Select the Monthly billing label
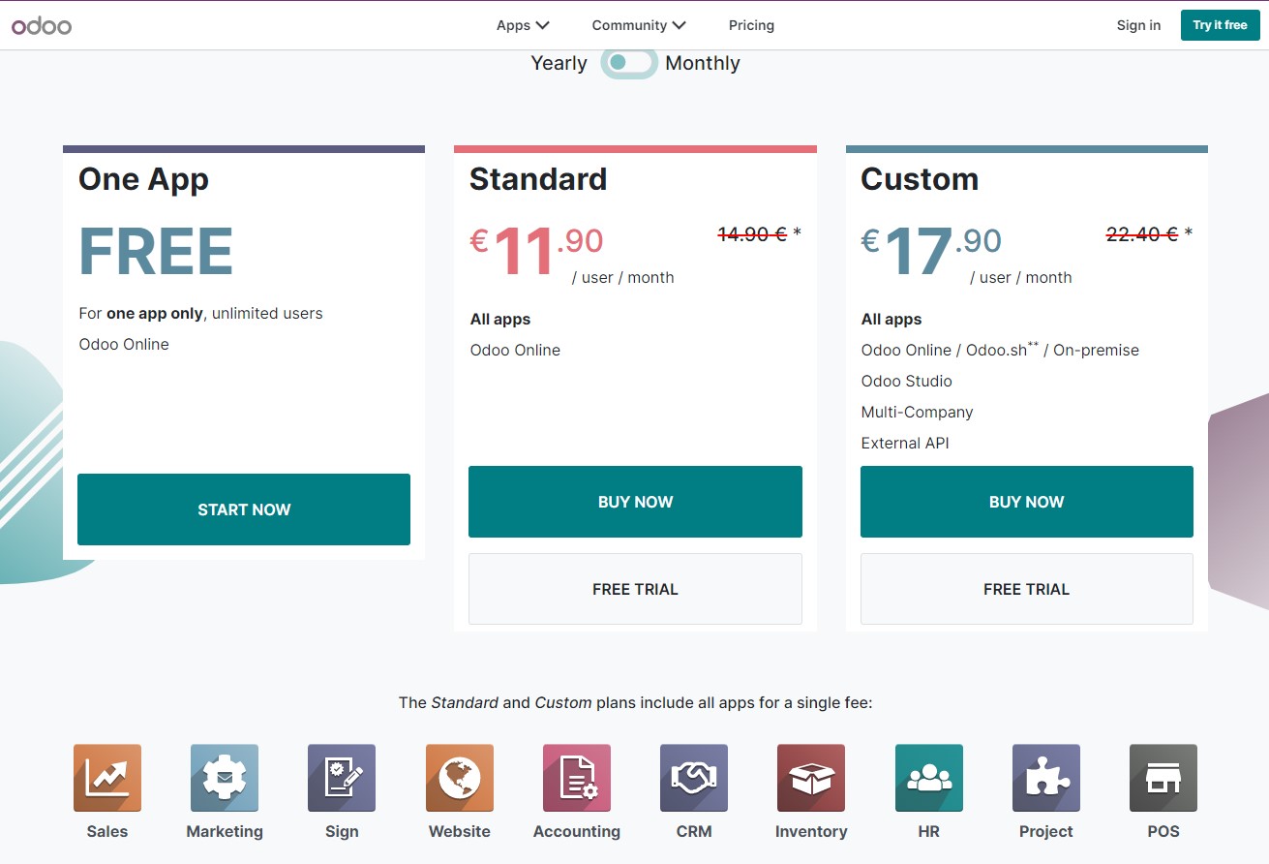Screen dimensions: 1269x864 click(703, 63)
